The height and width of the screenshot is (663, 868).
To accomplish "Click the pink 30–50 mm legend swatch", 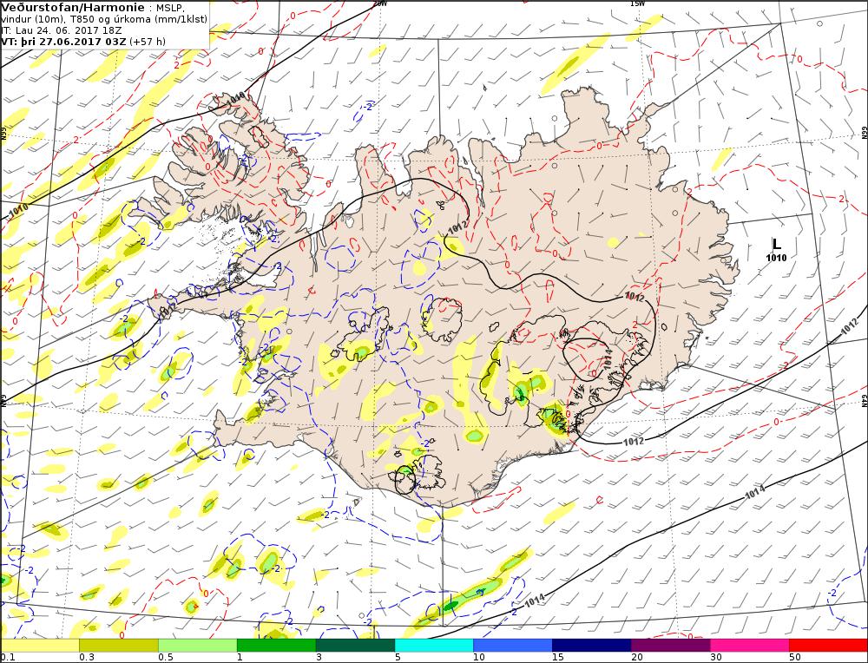I will point(749,645).
